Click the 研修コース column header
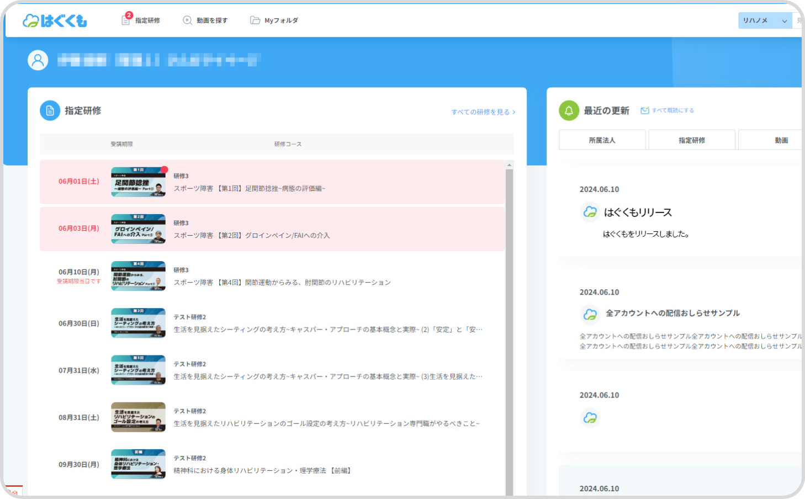805x499 pixels. pyautogui.click(x=288, y=144)
